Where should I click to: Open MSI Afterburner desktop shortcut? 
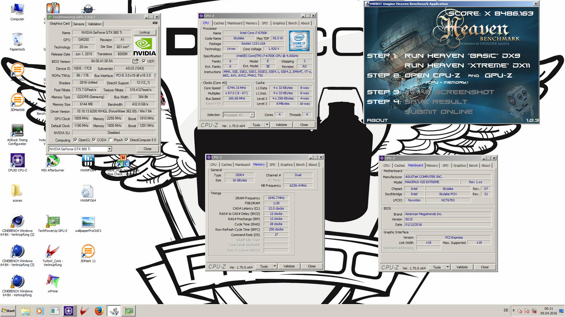point(53,162)
